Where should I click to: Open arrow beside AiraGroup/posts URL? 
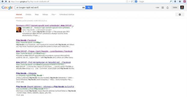65,65
